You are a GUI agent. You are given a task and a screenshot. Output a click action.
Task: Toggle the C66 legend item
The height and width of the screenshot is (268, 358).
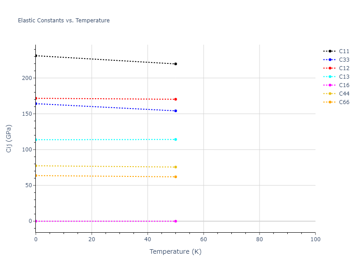click(344, 102)
